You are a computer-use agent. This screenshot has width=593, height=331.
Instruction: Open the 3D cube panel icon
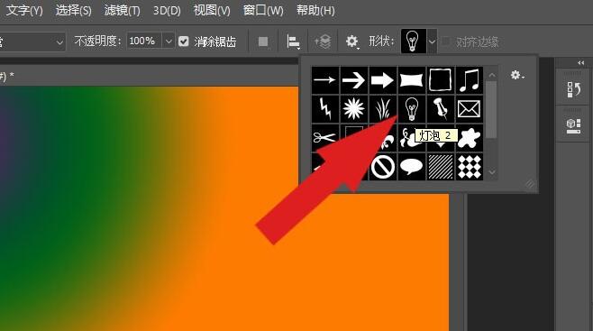[574, 126]
